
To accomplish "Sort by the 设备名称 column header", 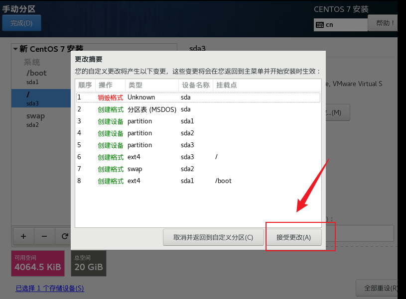I will pyautogui.click(x=196, y=85).
